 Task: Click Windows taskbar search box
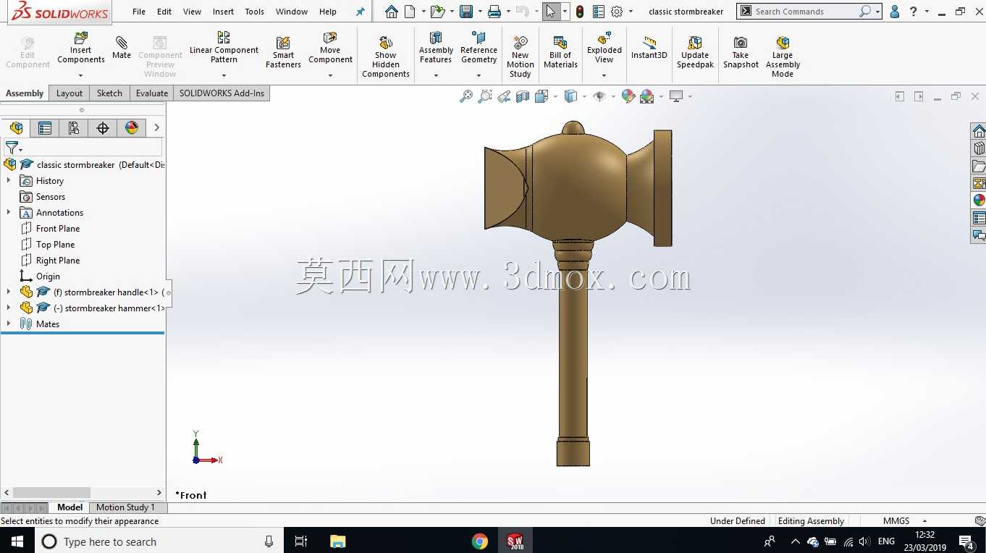(159, 541)
